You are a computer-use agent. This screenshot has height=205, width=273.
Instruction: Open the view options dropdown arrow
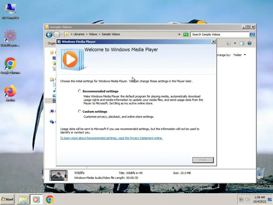pyautogui.click(x=235, y=43)
